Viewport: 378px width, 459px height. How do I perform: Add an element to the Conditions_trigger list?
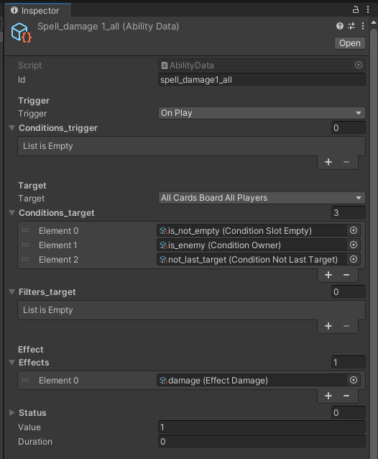328,162
